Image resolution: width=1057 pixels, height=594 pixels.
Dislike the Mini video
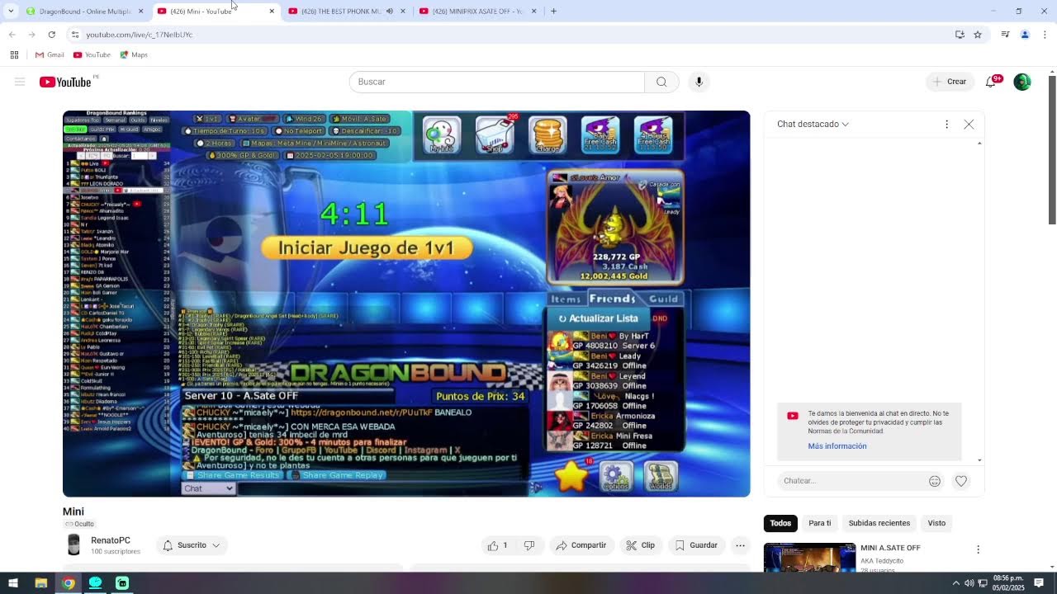[x=529, y=545]
